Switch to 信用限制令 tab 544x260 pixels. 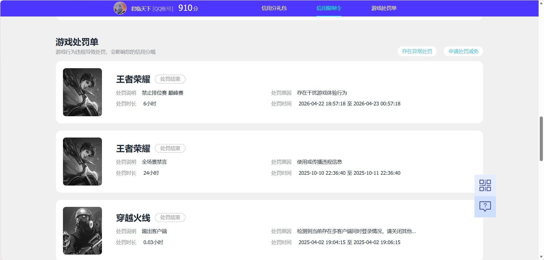[x=329, y=8]
